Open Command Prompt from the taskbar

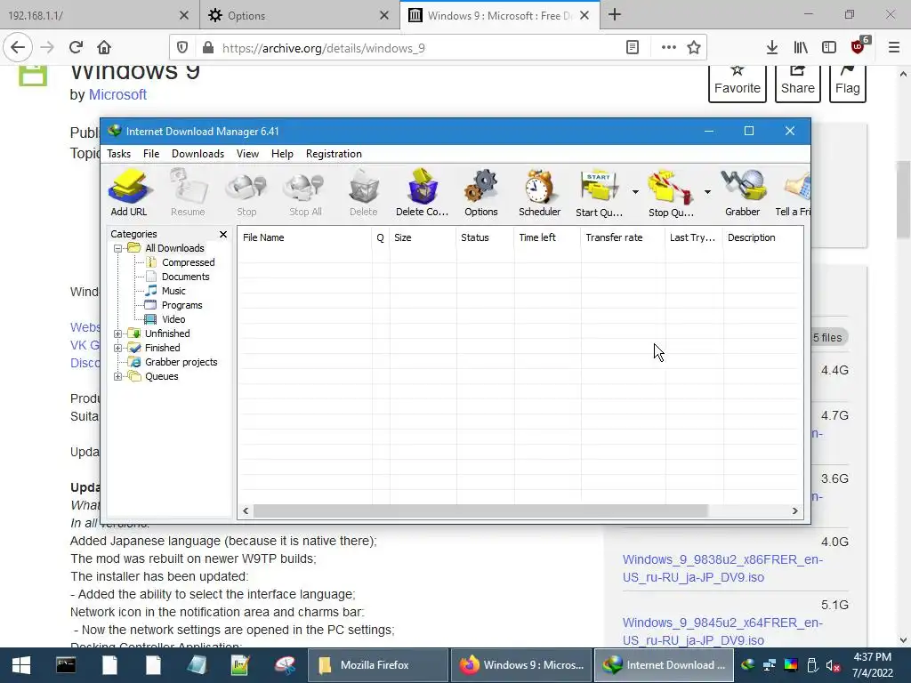pyautogui.click(x=66, y=665)
